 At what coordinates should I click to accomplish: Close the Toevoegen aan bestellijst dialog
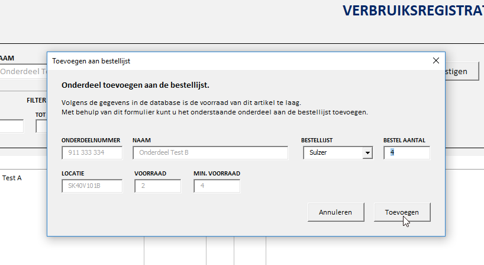(x=436, y=60)
